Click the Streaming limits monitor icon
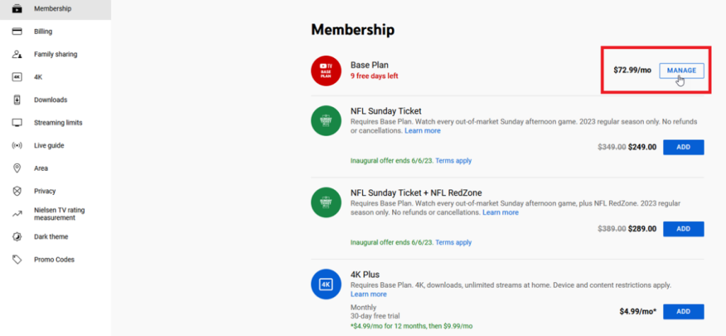 [17, 123]
